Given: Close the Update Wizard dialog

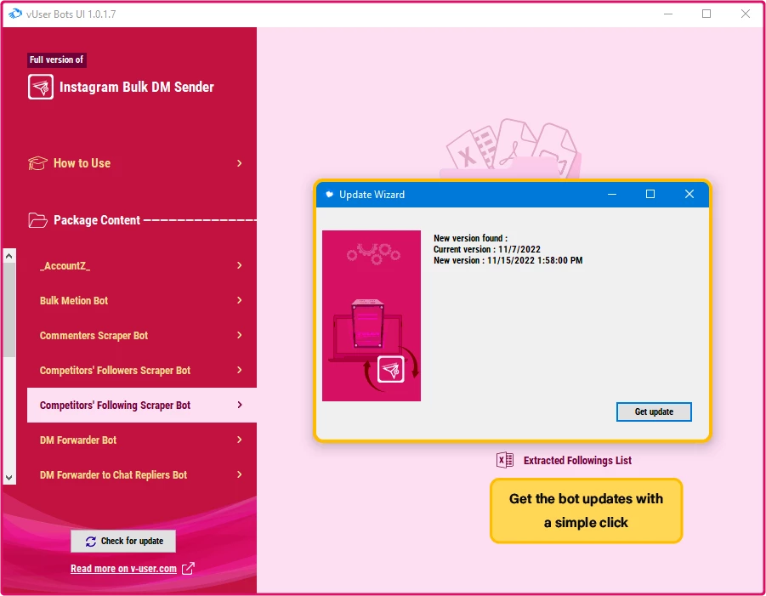Looking at the screenshot, I should click(689, 194).
